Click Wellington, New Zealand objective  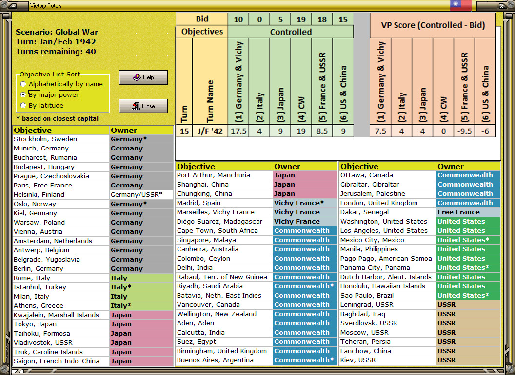[224, 314]
